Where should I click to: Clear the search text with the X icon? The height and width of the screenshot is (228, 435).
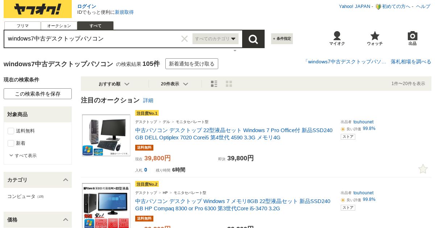pyautogui.click(x=185, y=39)
